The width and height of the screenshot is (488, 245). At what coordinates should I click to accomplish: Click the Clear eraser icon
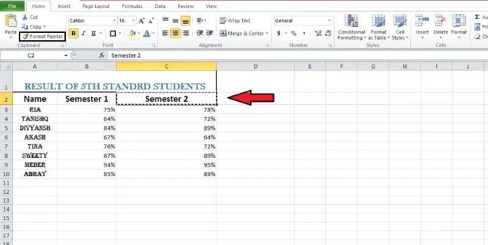pos(478,37)
